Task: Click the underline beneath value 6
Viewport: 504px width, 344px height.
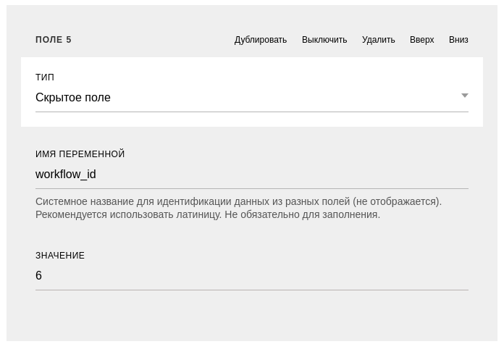Action: (x=252, y=290)
